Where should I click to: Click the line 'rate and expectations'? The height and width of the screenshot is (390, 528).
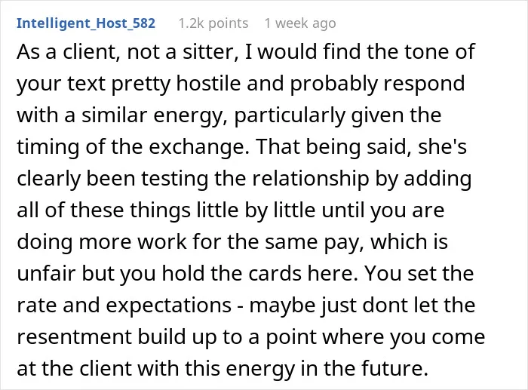point(124,305)
